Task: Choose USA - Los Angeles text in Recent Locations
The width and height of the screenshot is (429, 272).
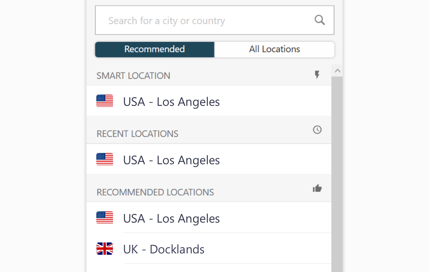Action: 171,160
